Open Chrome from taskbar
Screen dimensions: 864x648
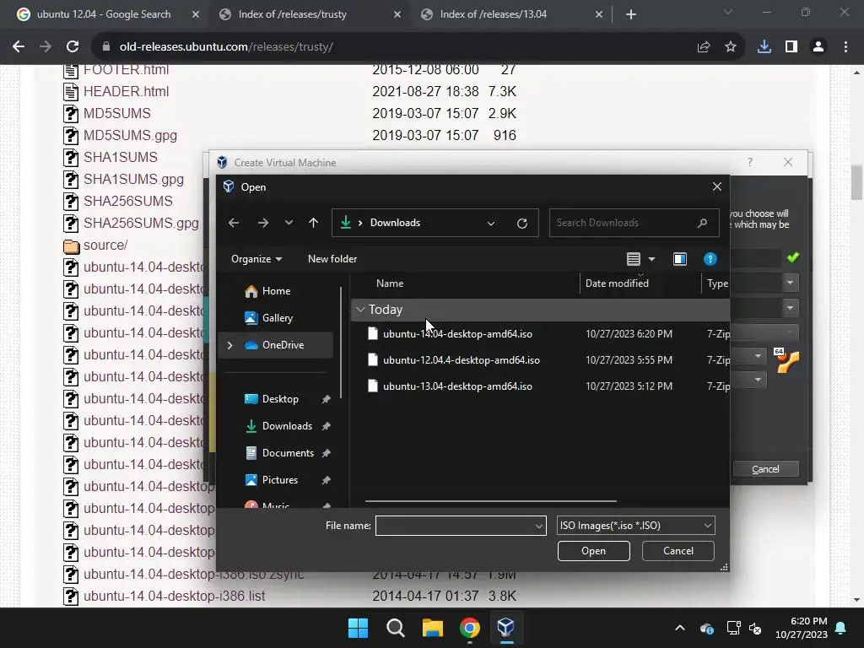point(469,628)
